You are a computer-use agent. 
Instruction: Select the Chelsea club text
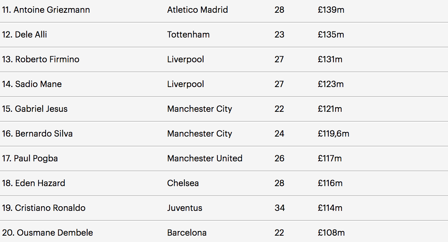pos(183,183)
